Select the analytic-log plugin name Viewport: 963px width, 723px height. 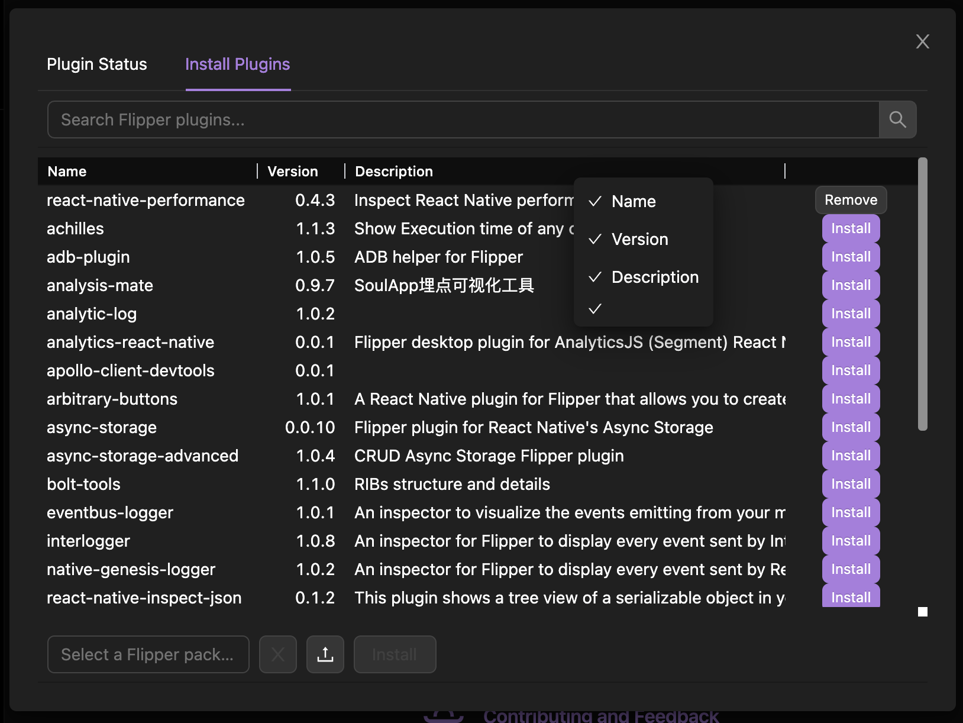[92, 314]
